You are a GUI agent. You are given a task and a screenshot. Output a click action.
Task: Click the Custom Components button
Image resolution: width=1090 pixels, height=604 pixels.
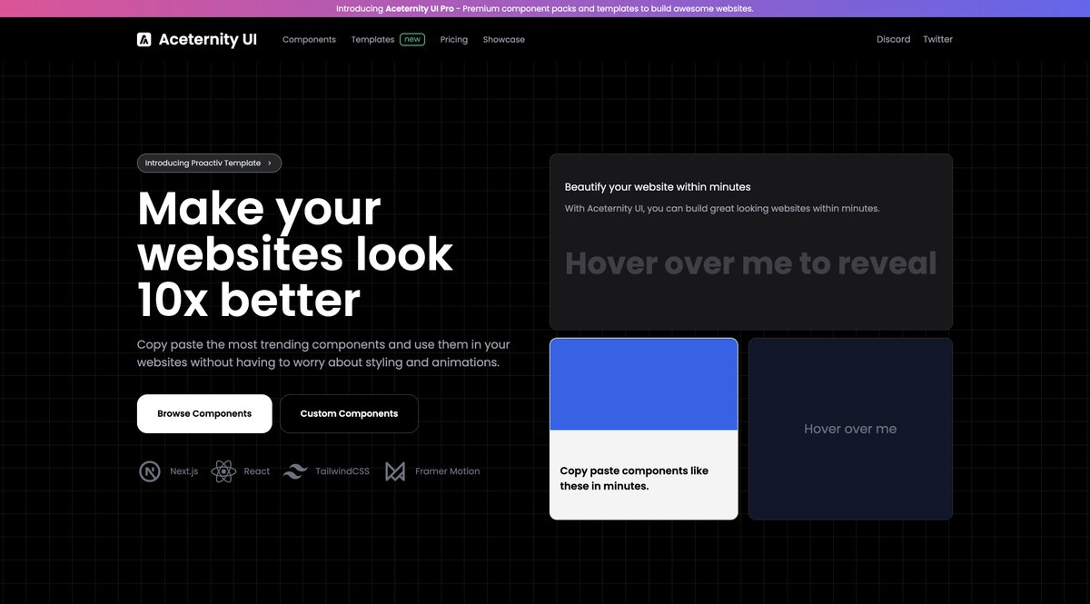tap(349, 413)
